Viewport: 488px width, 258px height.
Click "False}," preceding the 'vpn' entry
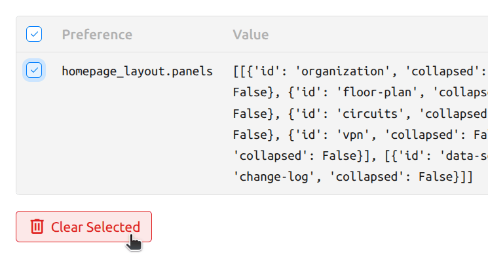pyautogui.click(x=257, y=135)
